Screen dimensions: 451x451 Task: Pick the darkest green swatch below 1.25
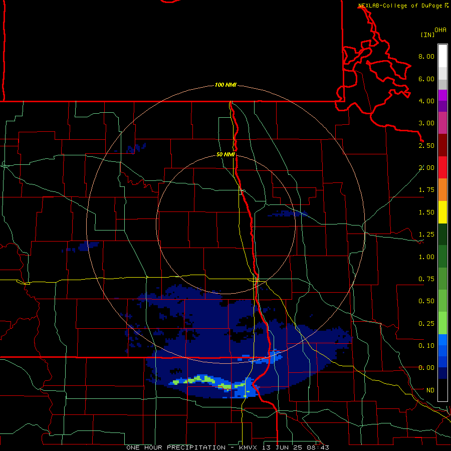(x=442, y=235)
